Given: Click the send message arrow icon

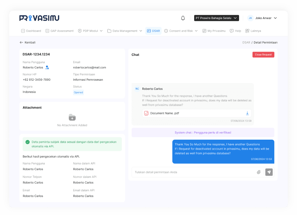Looking at the screenshot, I should [x=269, y=172].
